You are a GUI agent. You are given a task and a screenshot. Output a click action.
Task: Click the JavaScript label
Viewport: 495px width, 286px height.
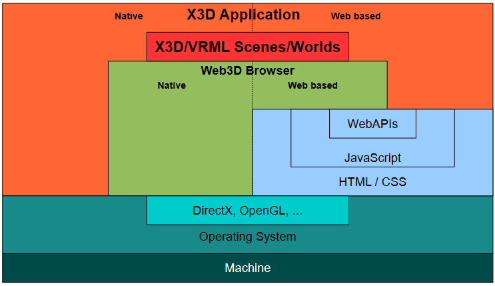click(x=372, y=158)
